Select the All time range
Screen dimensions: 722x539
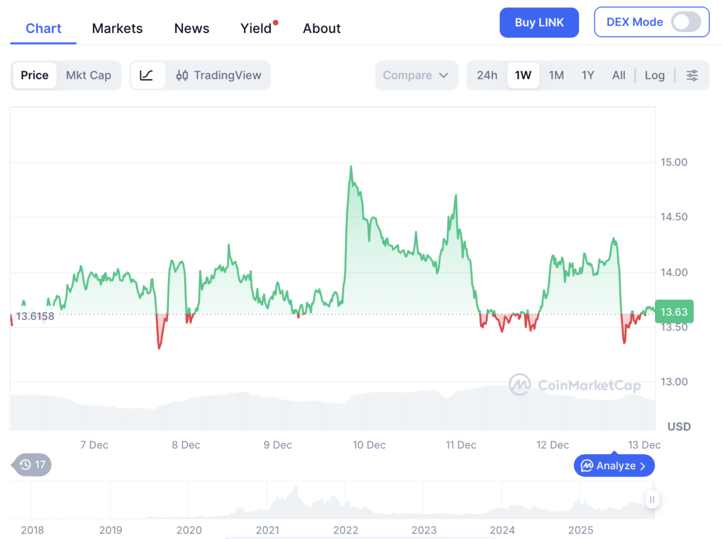point(618,75)
